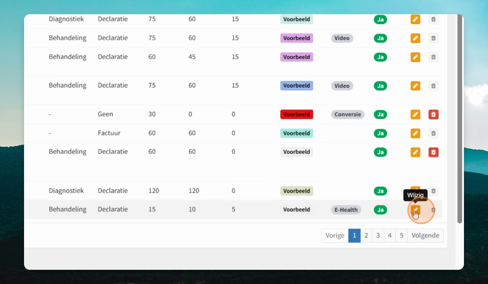Screen dimensions: 488x284
Task: Edit the row with values 60, 45, 15
Action: 415,57
